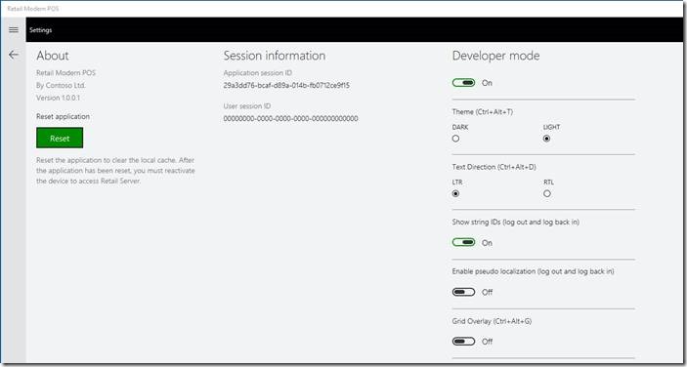Click the Developer mode heading
687x367 pixels.
point(496,56)
